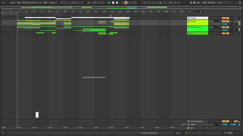Solo the Drum track
The height and width of the screenshot is (136, 243).
232,21
